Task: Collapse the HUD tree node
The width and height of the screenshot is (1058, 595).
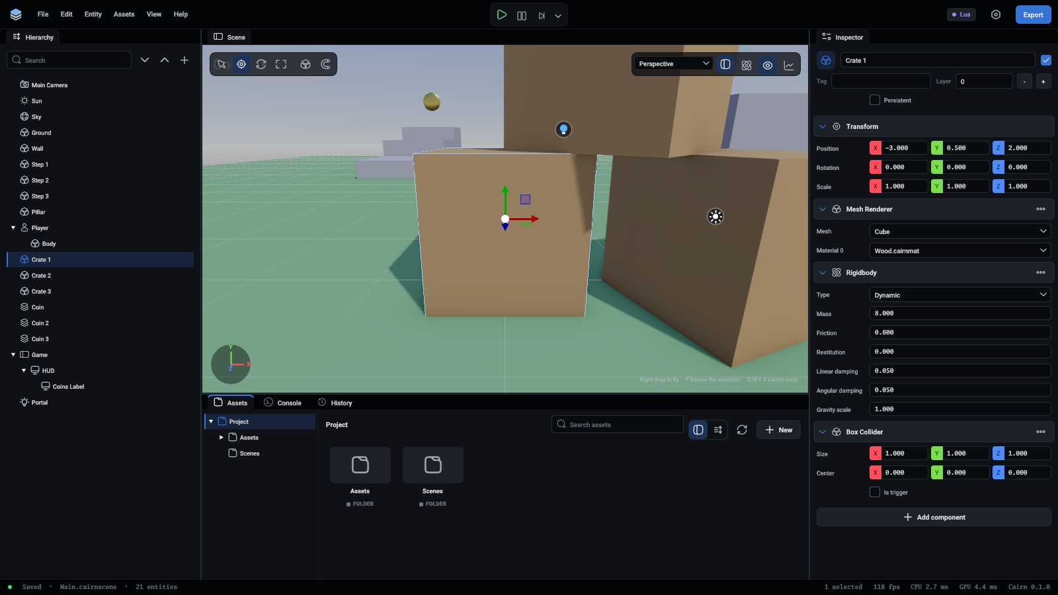Action: [x=24, y=371]
